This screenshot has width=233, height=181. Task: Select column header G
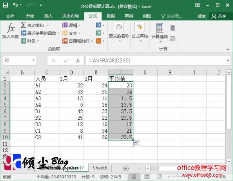coord(145,72)
